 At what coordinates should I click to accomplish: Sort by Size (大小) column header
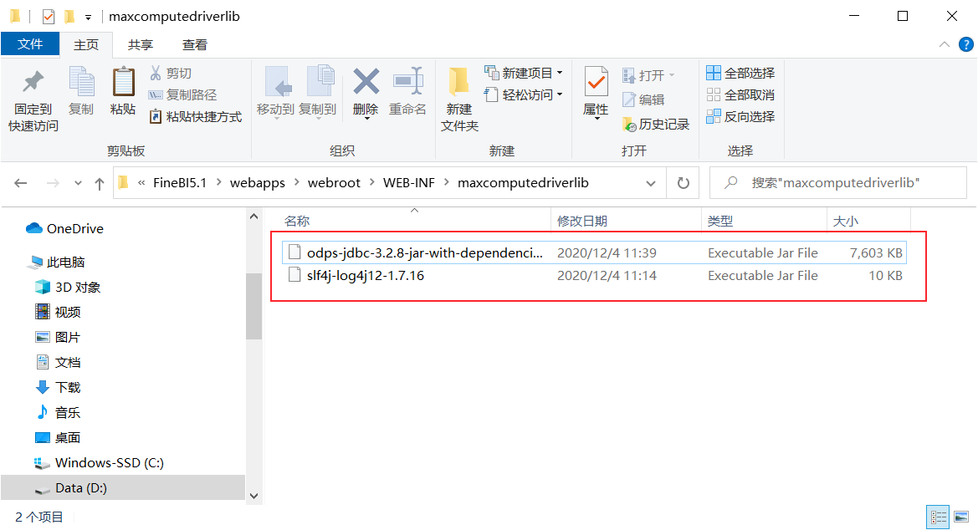click(869, 221)
